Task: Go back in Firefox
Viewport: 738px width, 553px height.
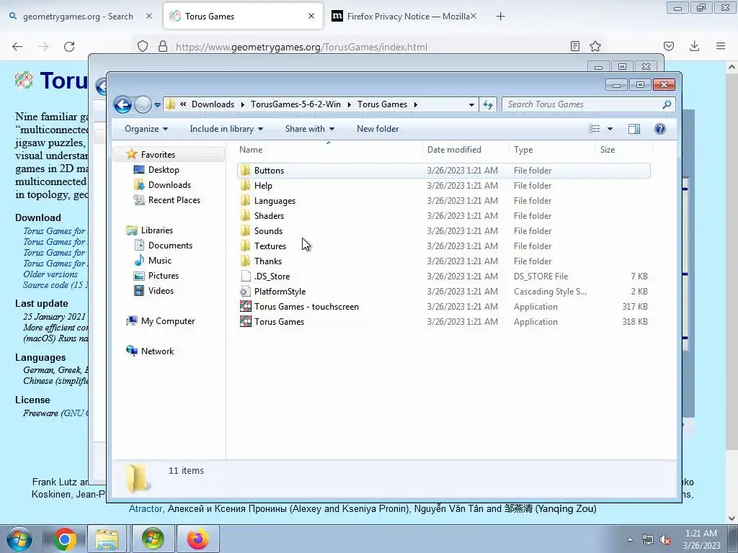Action: tap(17, 47)
